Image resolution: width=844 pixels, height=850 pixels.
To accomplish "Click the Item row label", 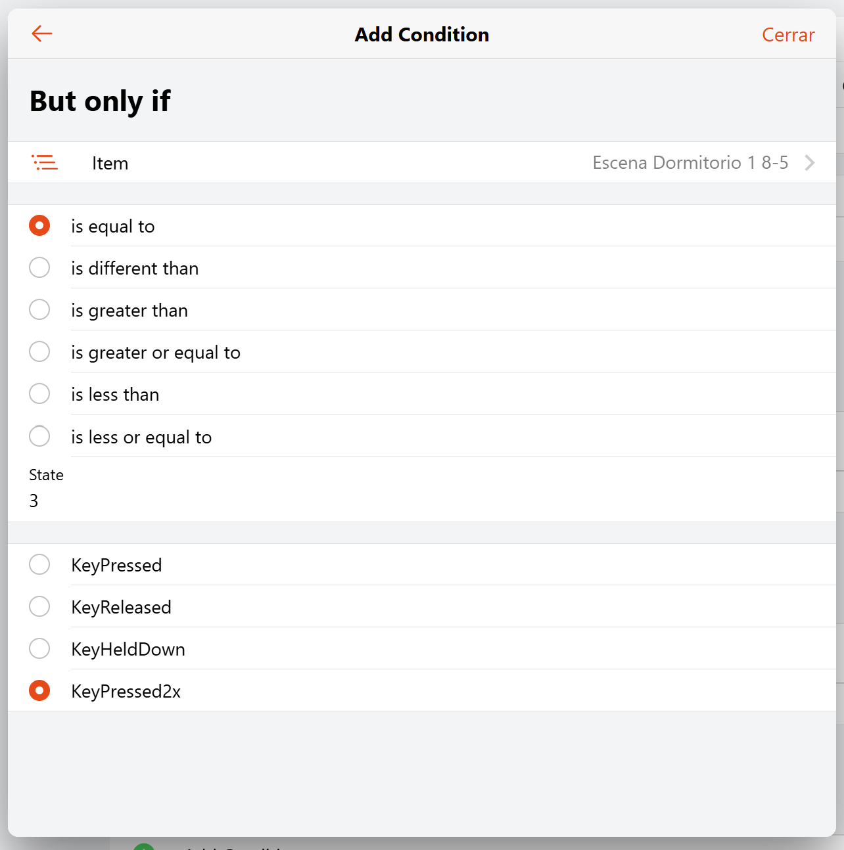I will pyautogui.click(x=110, y=164).
